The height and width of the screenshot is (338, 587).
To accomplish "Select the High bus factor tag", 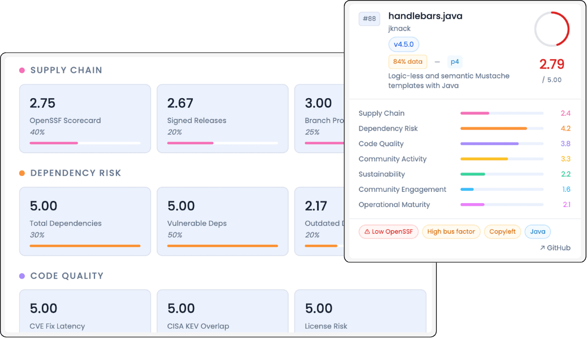I will (x=451, y=231).
